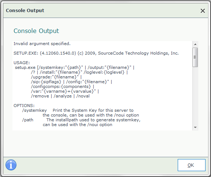Click the Console Output title bar text
The width and height of the screenshot is (211, 177).
click(x=25, y=11)
